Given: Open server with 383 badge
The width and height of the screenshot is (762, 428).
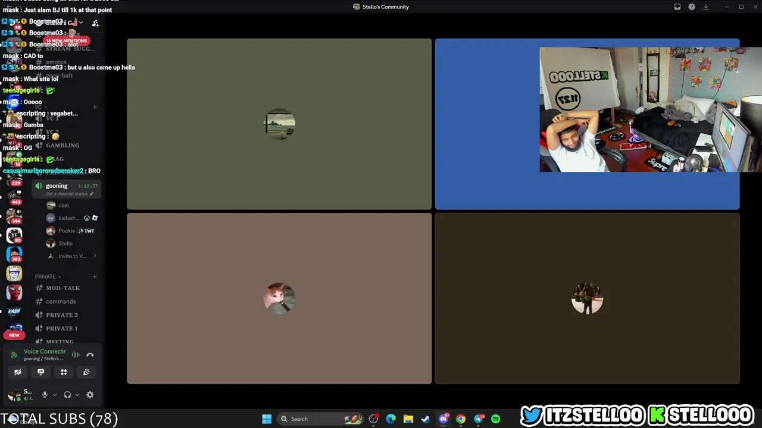Looking at the screenshot, I should point(14,254).
